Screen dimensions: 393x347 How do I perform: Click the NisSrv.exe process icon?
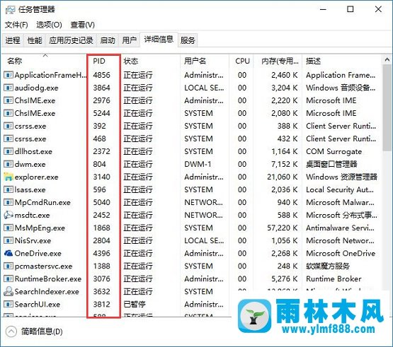pyautogui.click(x=8, y=240)
